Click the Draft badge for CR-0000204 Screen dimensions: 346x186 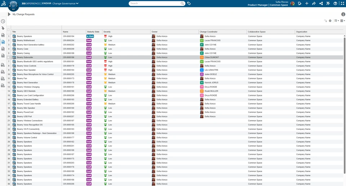tap(89, 40)
